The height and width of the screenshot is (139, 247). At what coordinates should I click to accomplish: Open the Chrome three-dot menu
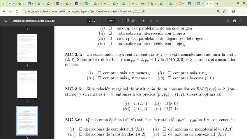coord(243,11)
